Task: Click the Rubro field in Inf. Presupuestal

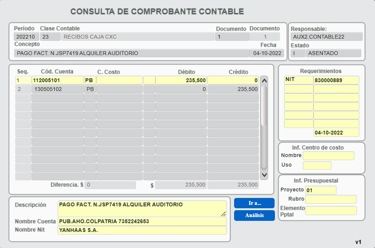Action: pos(331,199)
